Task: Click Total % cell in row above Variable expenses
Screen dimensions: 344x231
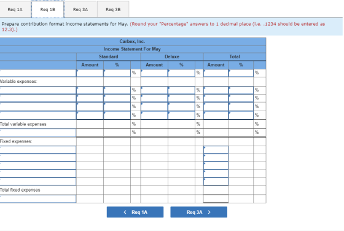Action: [241, 73]
